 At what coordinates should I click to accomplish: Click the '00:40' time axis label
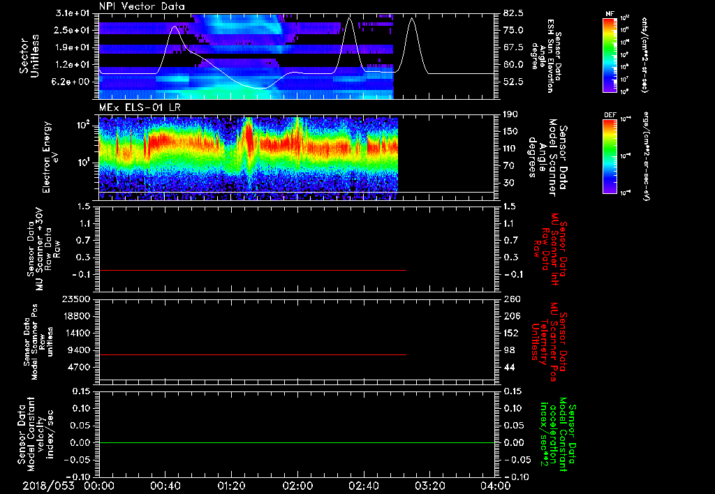point(165,486)
